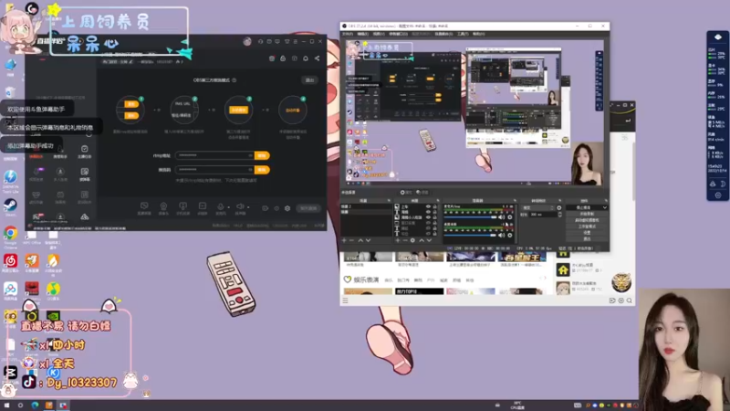The image size is (730, 411).
Task: Move scene up with arrow in OBS scenes dock
Action: [x=360, y=240]
